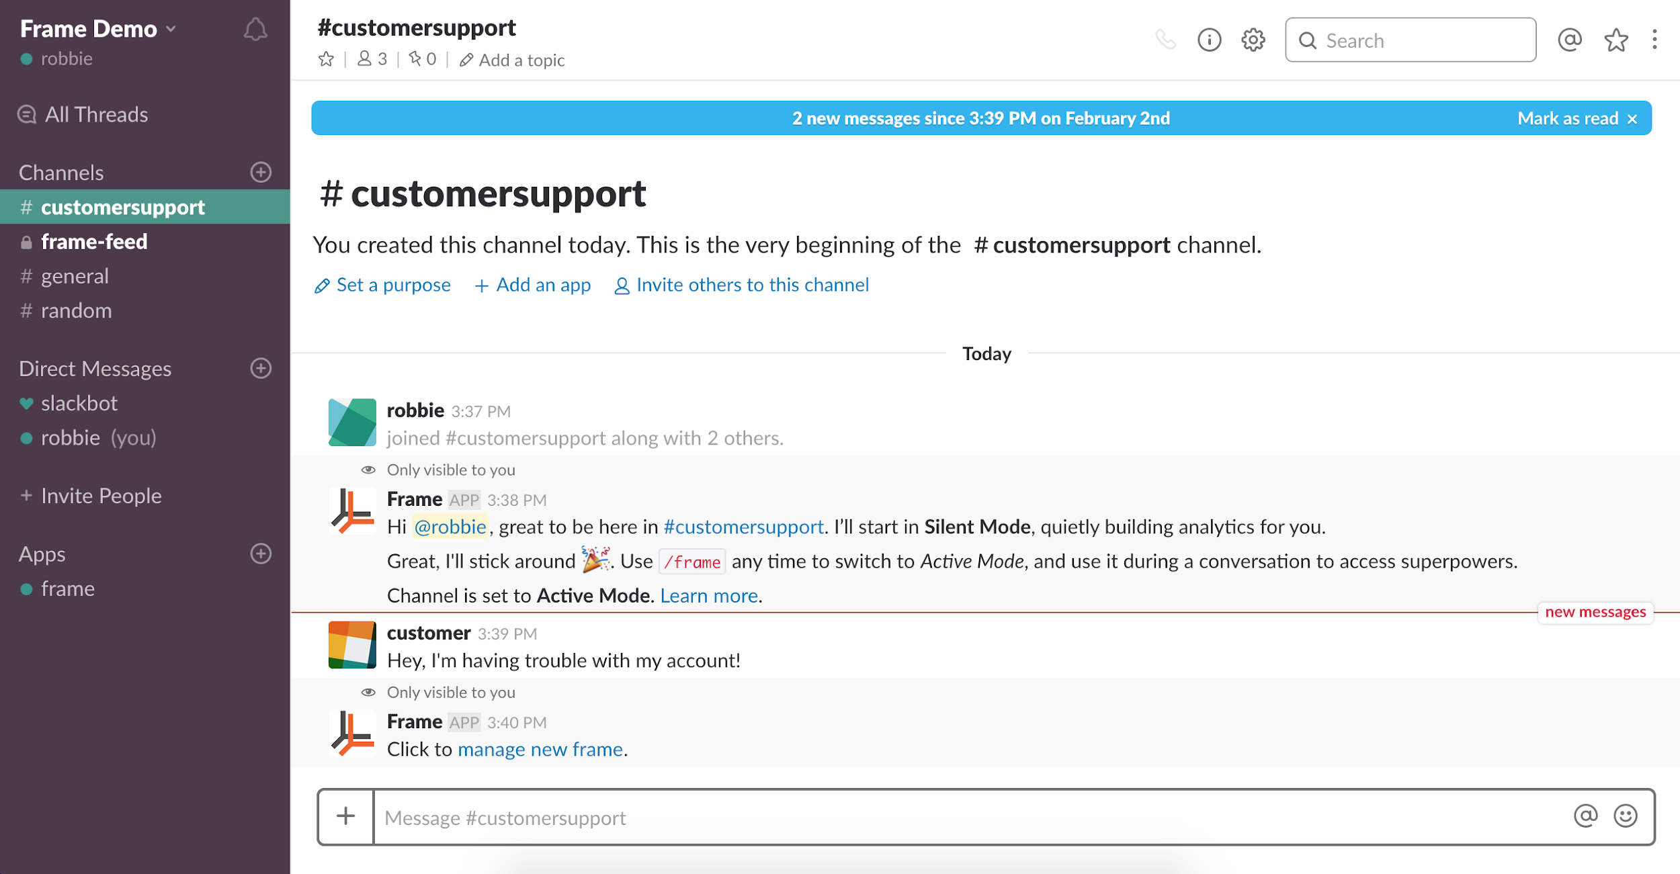Add a new channel plus icon

pos(261,172)
